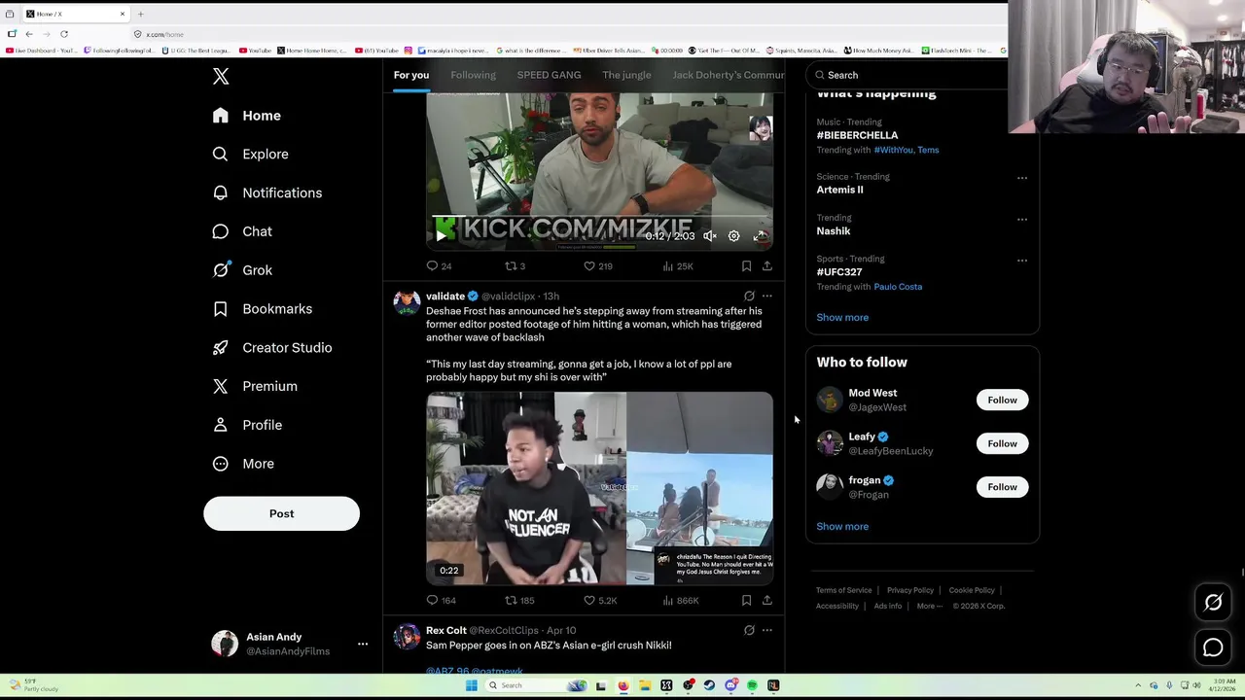The width and height of the screenshot is (1245, 700).
Task: Switch to the SPEED GANG tab
Action: pyautogui.click(x=549, y=75)
